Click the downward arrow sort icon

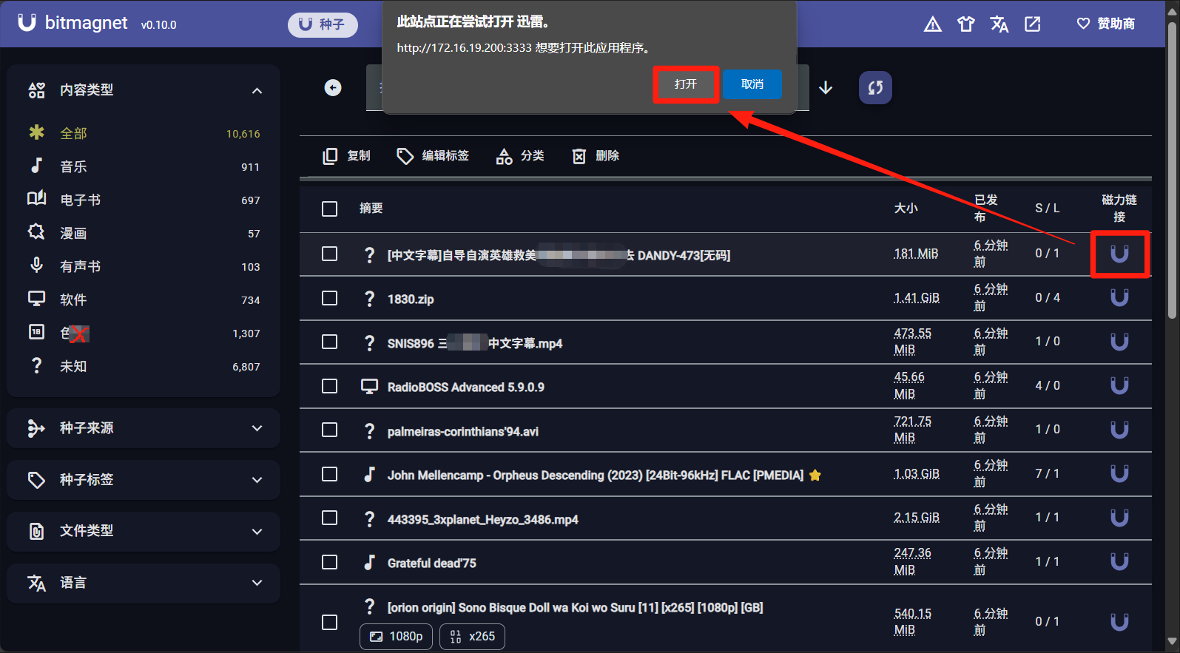point(826,88)
